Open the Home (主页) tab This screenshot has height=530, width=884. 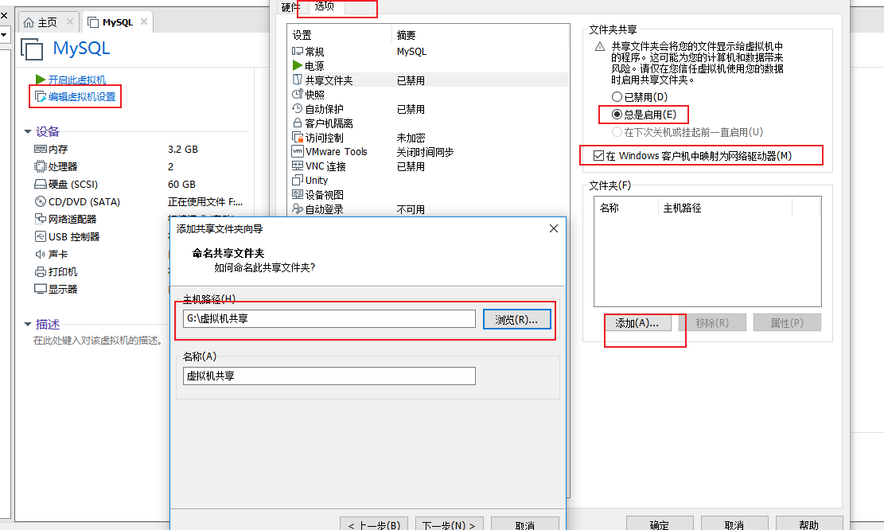(48, 22)
